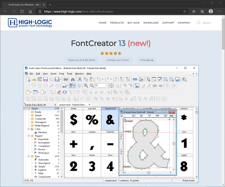The width and height of the screenshot is (225, 187).
Task: Click the font Preview 'Aa' icon
Action: (40, 79)
